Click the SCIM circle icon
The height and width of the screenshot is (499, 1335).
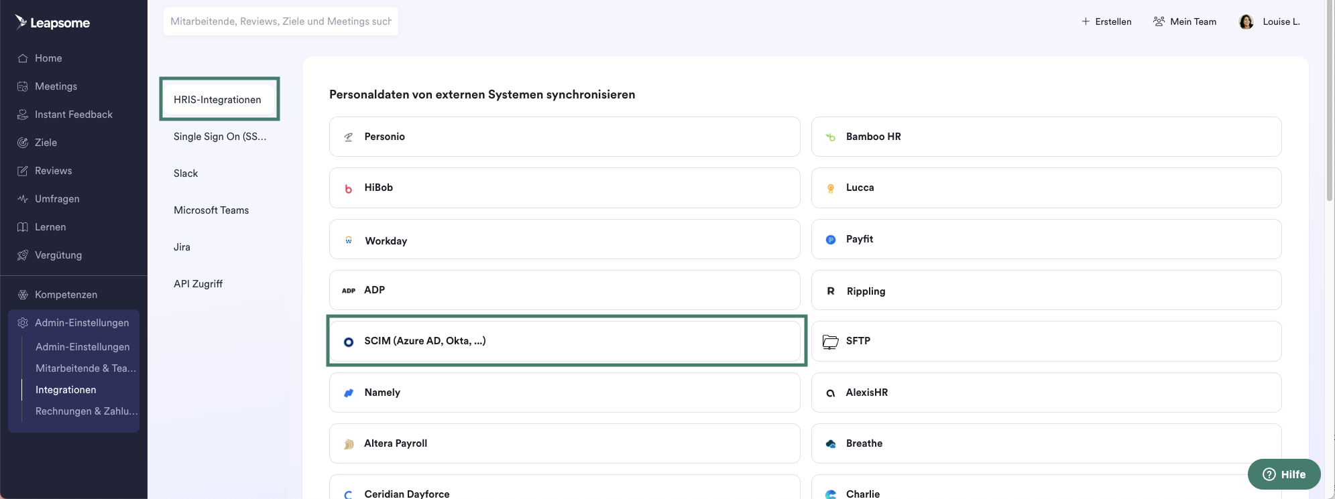tap(349, 342)
